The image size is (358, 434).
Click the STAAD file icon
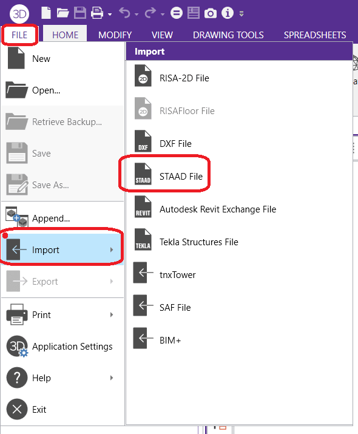[143, 174]
